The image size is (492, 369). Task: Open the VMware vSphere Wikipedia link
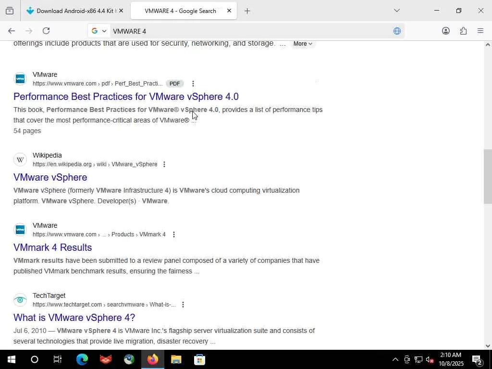point(50,177)
